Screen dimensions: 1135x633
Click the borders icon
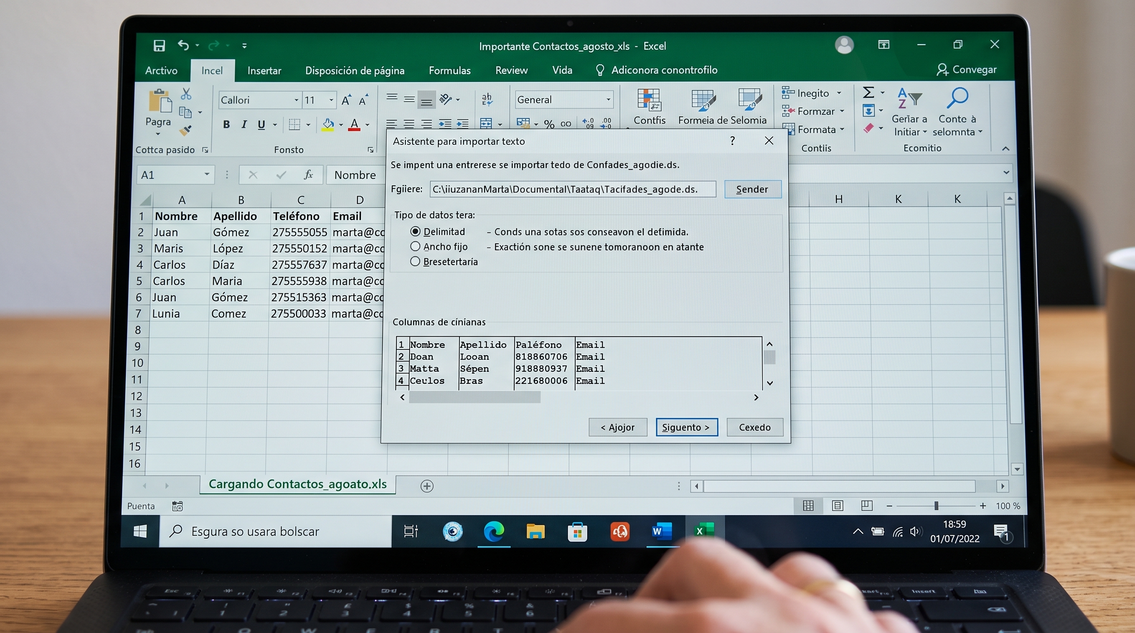[294, 124]
